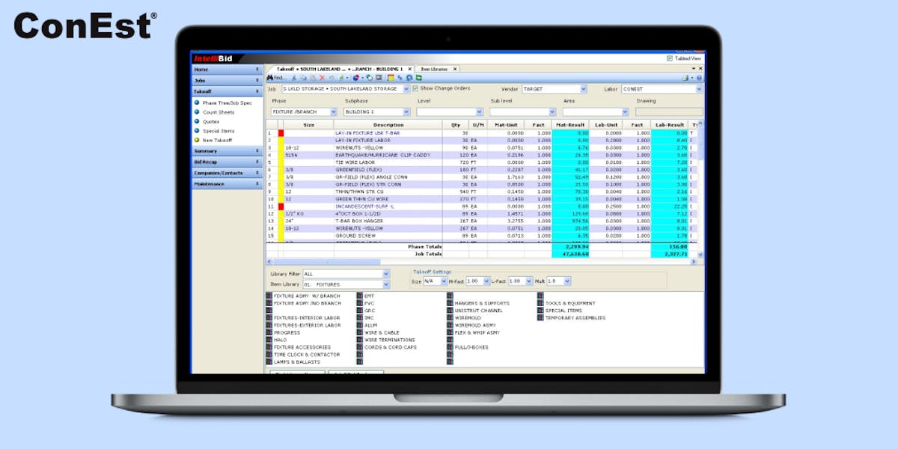The image size is (898, 449).
Task: Click the Find binoculars icon in toolbar
Action: [x=270, y=78]
